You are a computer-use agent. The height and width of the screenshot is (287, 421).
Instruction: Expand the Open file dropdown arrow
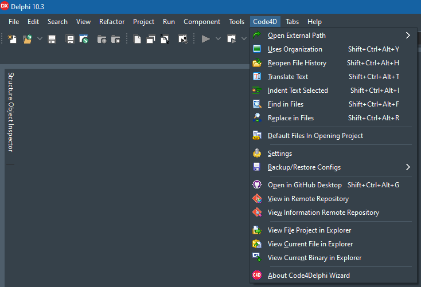point(40,39)
